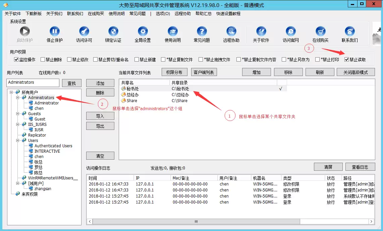This screenshot has height=231, width=383.
Task: Focus the user search field containing Administrators
Action: pos(33,83)
